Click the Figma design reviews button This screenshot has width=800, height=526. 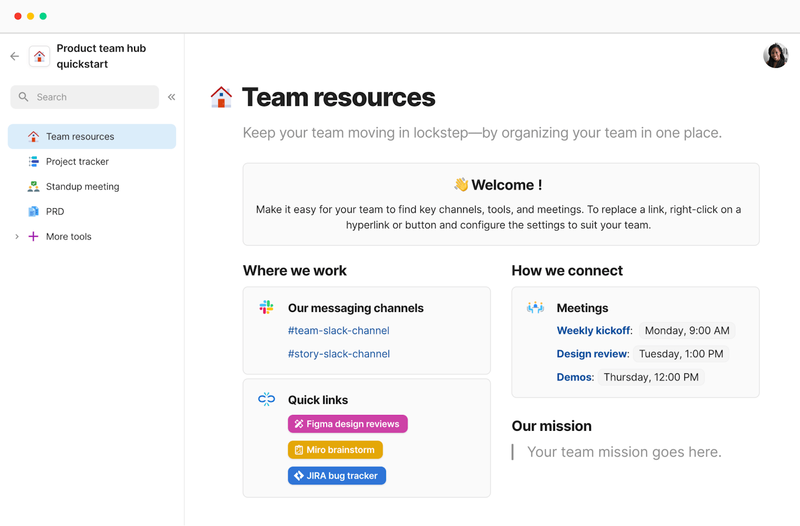tap(347, 424)
